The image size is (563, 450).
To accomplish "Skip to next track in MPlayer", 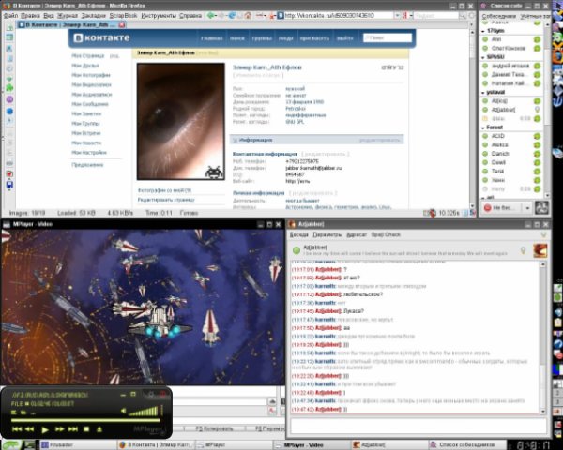I will point(73,428).
